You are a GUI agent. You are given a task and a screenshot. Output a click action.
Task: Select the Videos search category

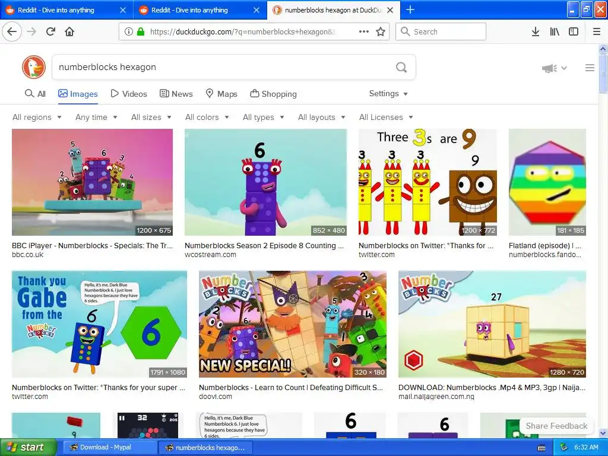(129, 94)
